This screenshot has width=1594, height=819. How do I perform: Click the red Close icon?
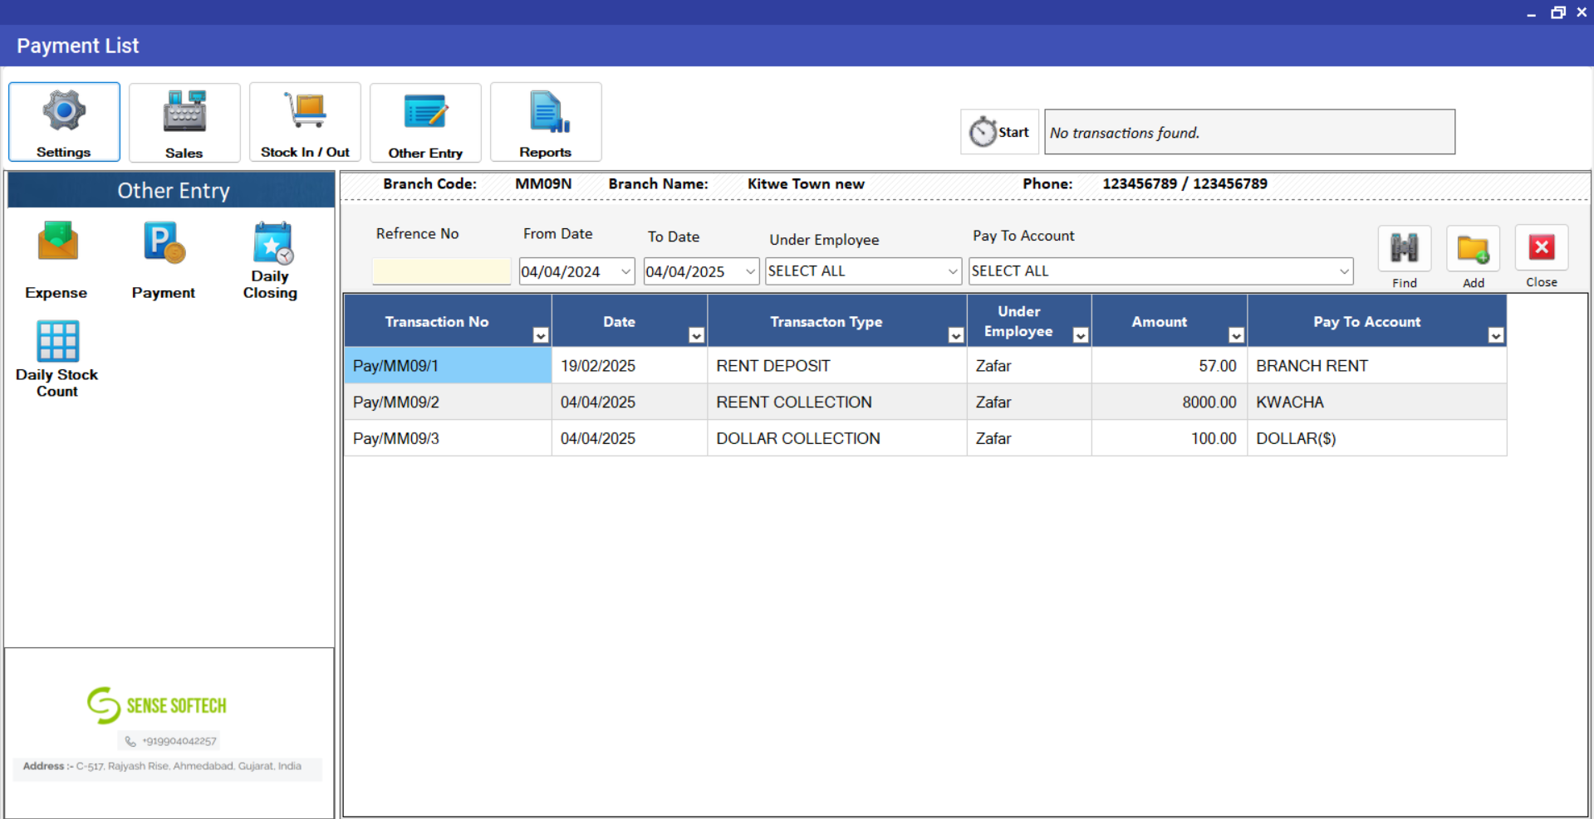[1542, 247]
